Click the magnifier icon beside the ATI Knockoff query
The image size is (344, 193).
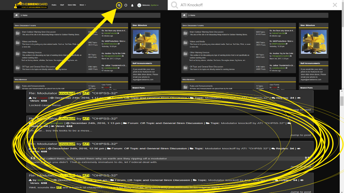[x=174, y=5]
